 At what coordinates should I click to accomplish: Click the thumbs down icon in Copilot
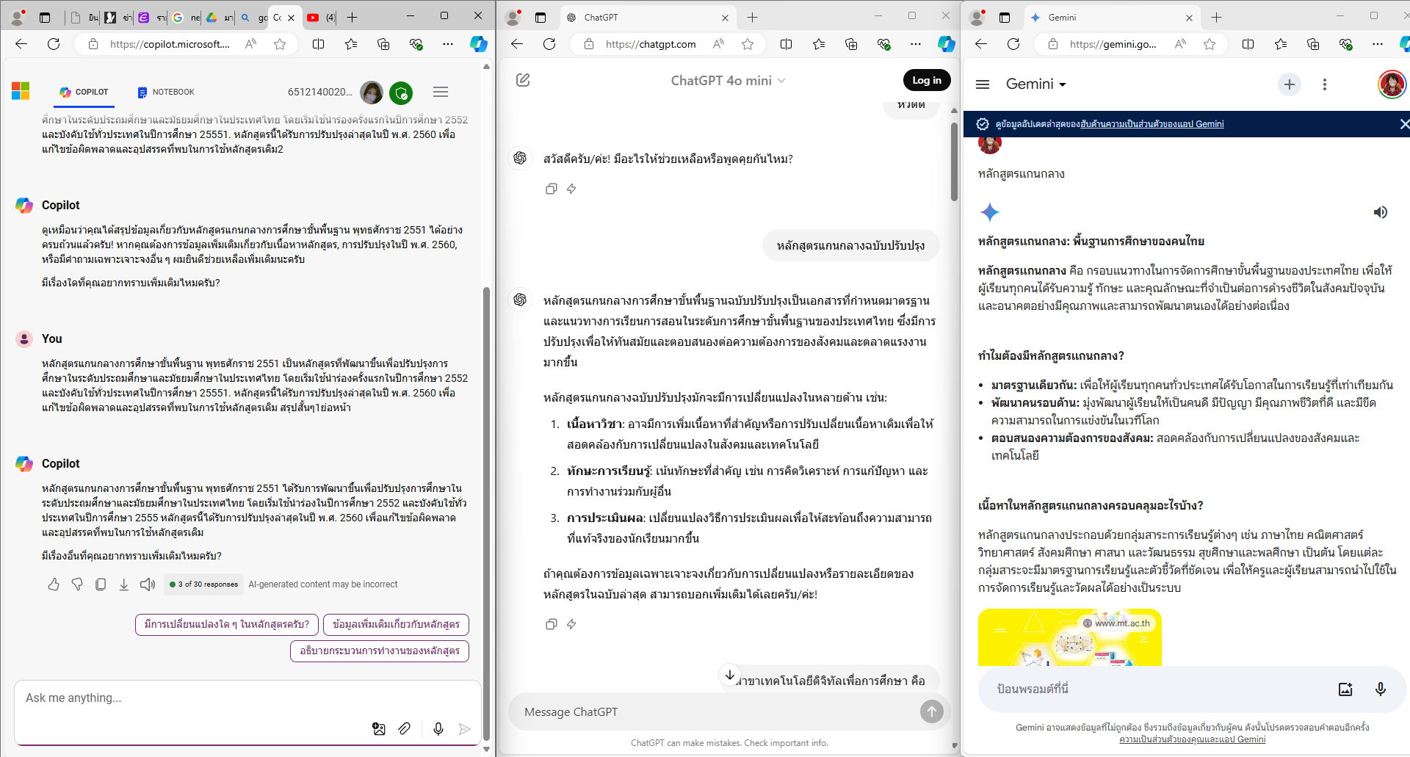(x=77, y=584)
